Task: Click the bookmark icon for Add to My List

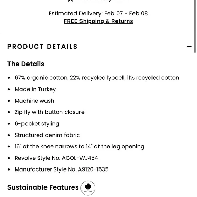Action: [x=71, y=1]
